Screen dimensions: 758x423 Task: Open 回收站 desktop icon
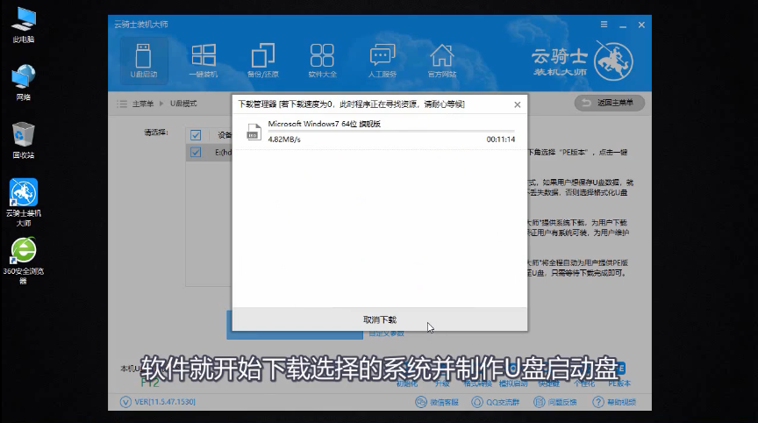coord(23,140)
